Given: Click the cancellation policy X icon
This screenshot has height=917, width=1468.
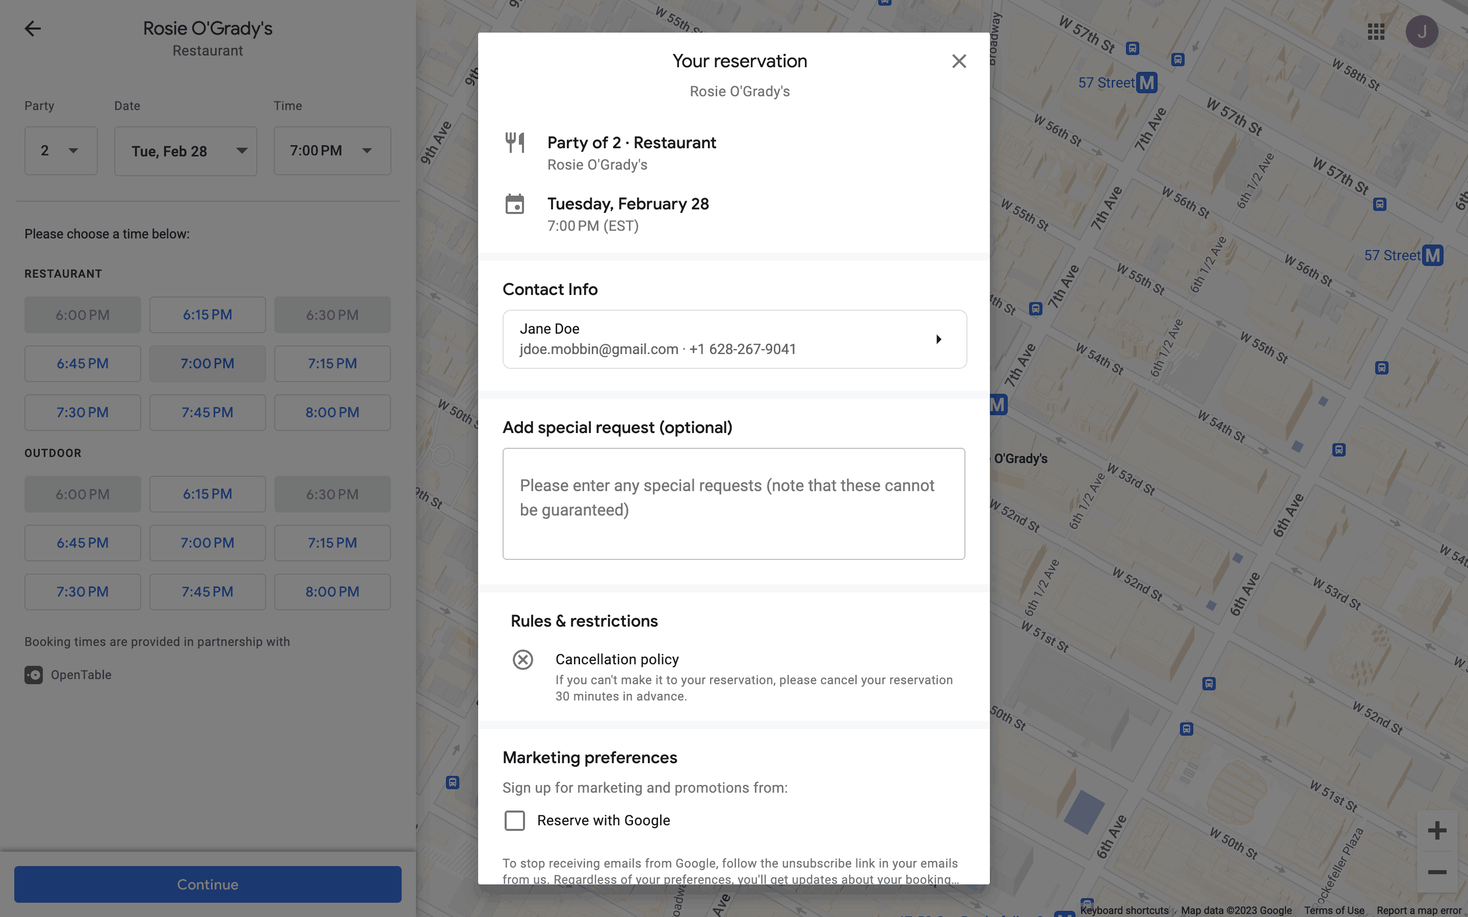Looking at the screenshot, I should (522, 659).
